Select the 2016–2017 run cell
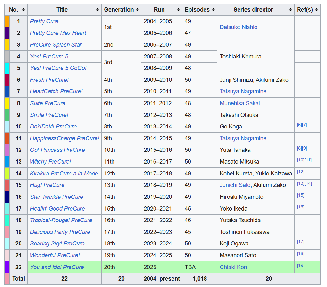Viewport: 327px width, 287px height. (x=162, y=162)
